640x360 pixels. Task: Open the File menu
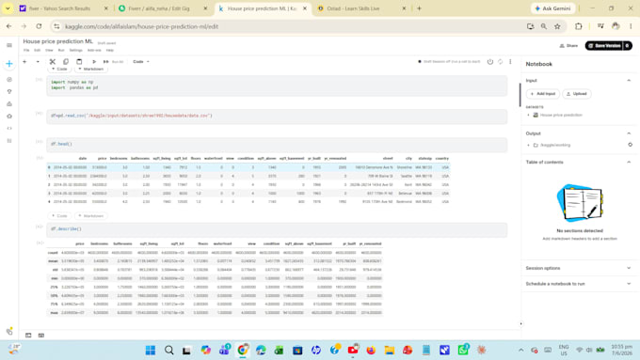(26, 50)
